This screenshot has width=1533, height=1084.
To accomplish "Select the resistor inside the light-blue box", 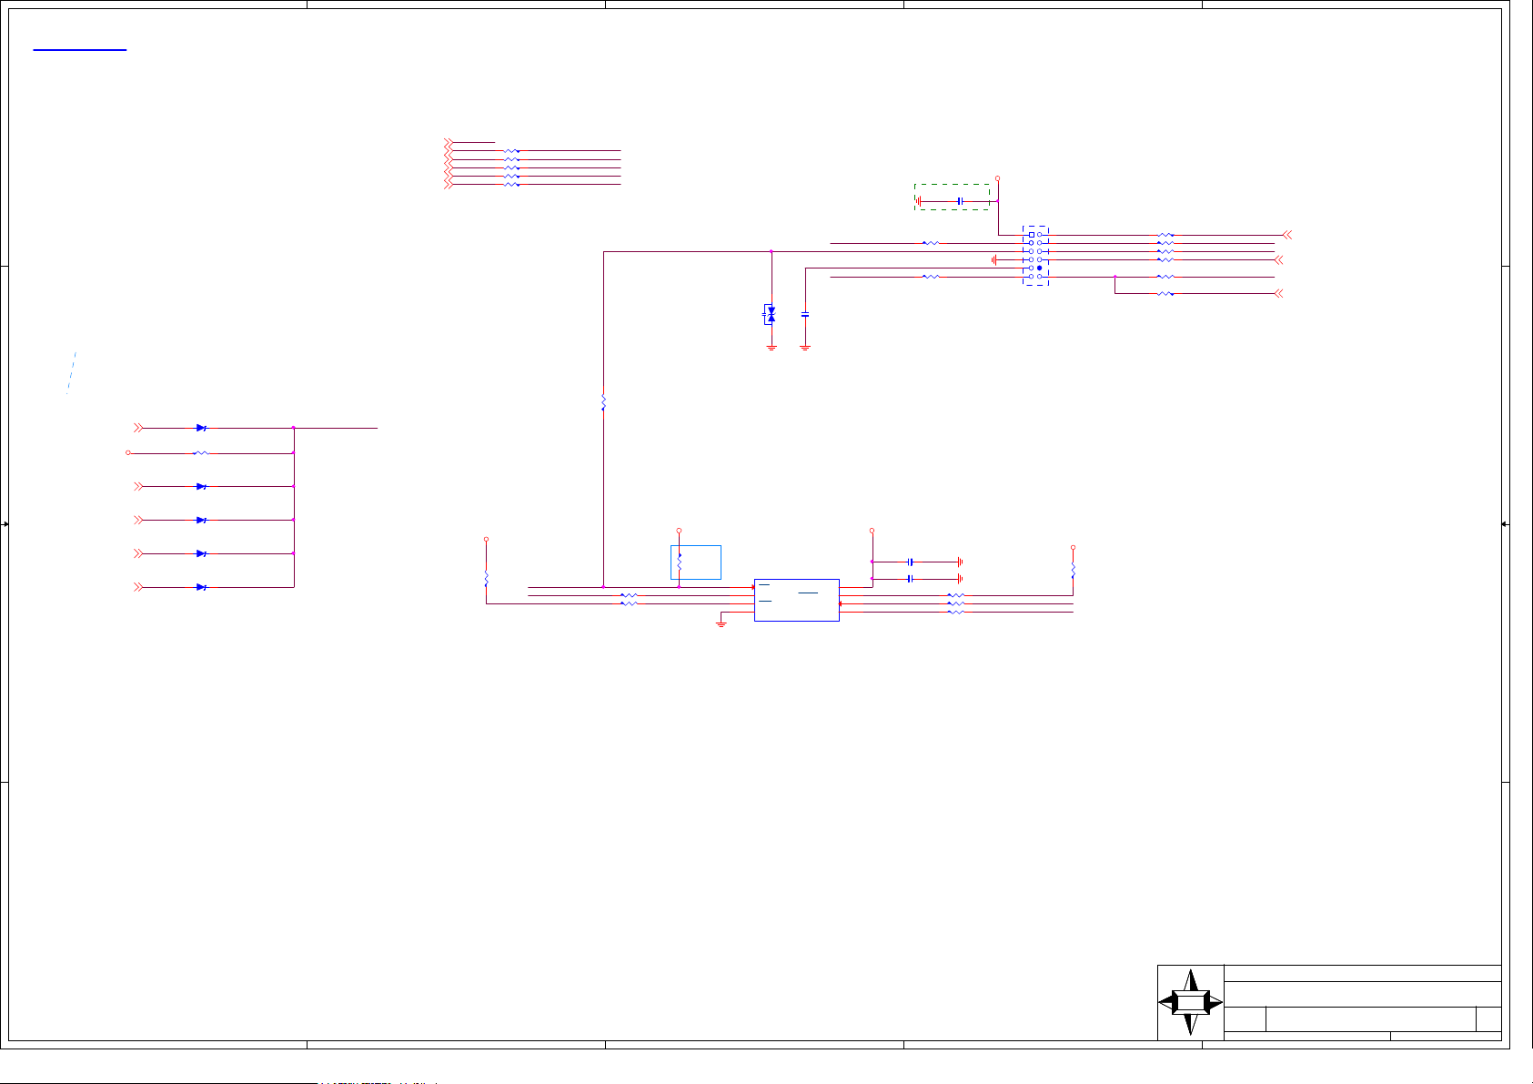I will [680, 562].
